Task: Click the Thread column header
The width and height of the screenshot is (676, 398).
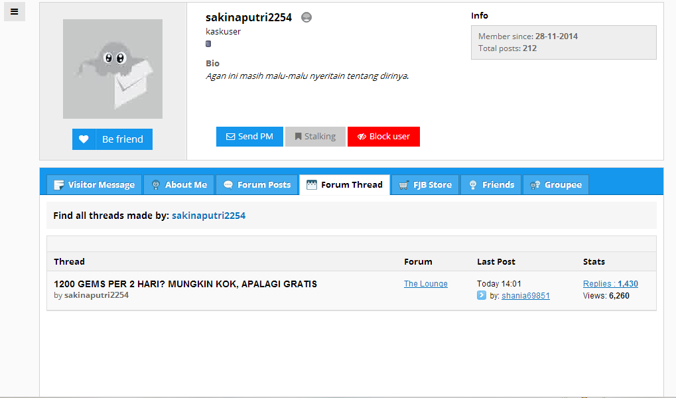Action: [70, 262]
